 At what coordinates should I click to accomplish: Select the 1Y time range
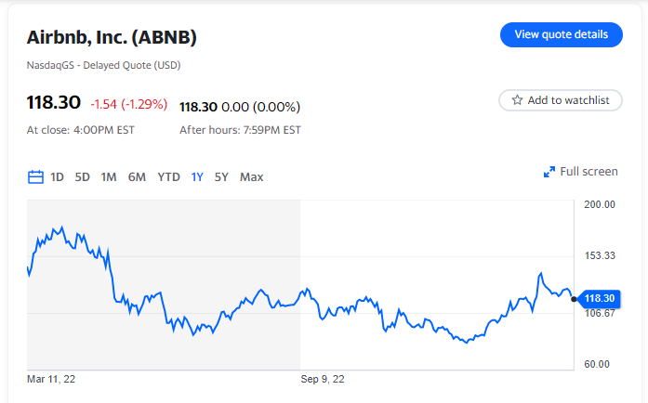tap(197, 176)
